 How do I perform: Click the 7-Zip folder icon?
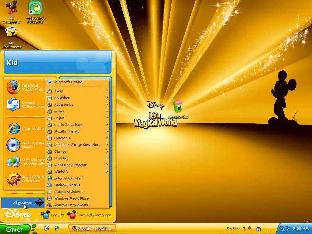pyautogui.click(x=49, y=91)
